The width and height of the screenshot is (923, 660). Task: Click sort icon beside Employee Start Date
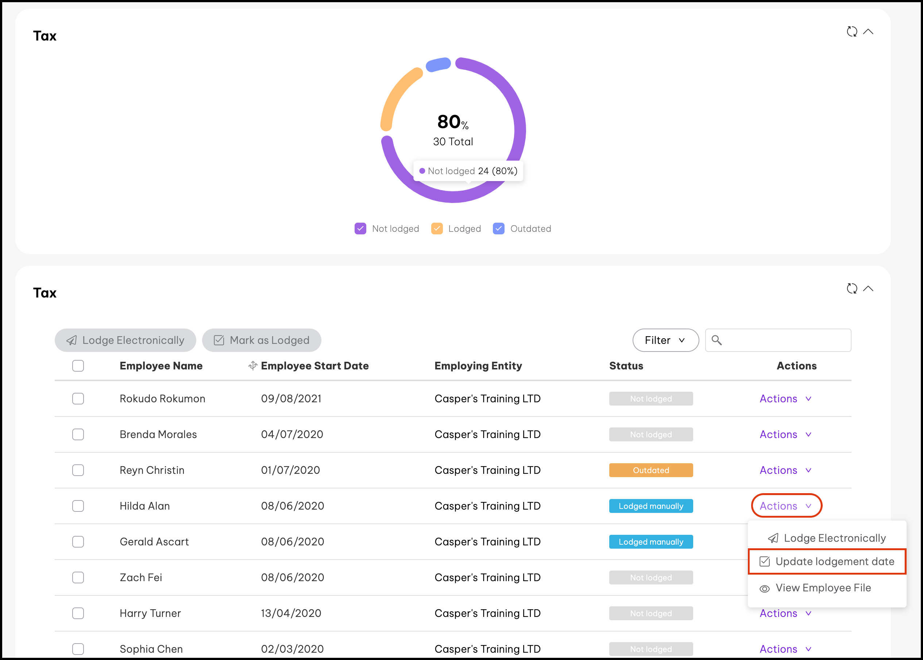[252, 366]
